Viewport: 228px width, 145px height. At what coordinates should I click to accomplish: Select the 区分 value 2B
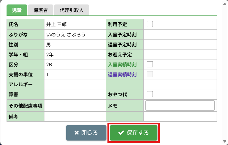tap(49, 64)
